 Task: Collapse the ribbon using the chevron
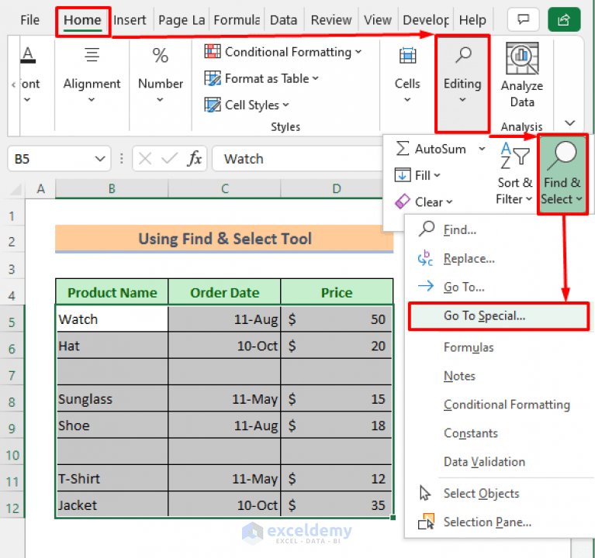570,122
